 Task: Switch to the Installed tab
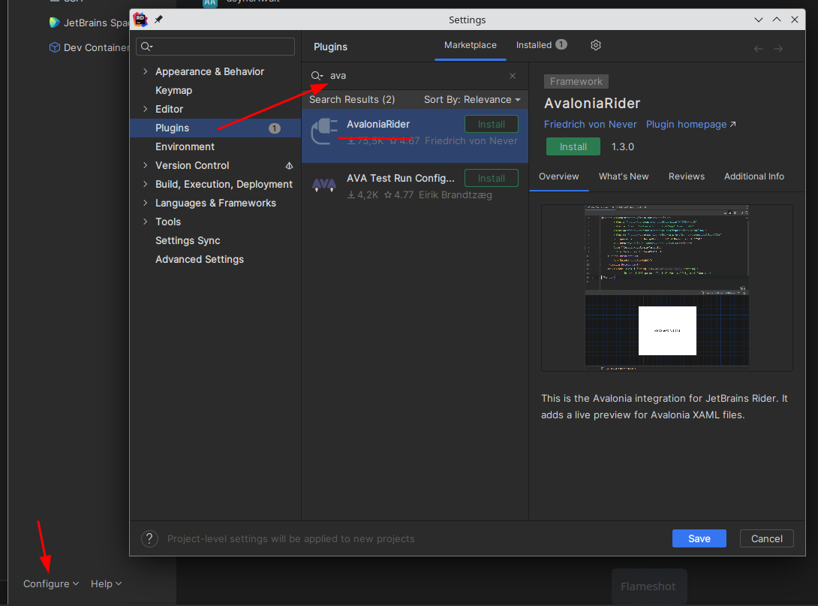coord(540,45)
